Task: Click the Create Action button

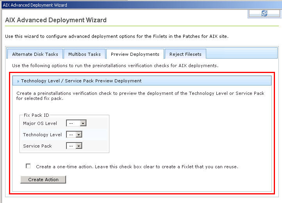Action: pos(43,180)
